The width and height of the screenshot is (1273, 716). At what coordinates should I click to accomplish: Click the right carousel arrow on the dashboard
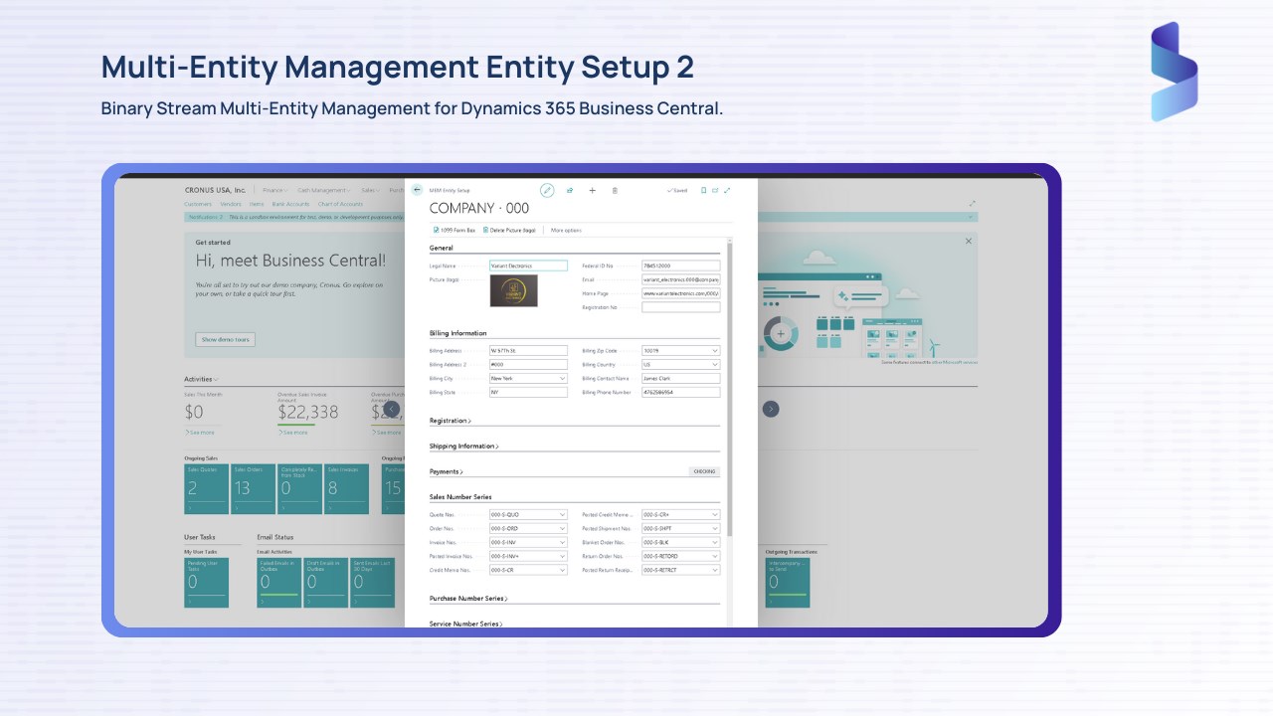pyautogui.click(x=771, y=409)
